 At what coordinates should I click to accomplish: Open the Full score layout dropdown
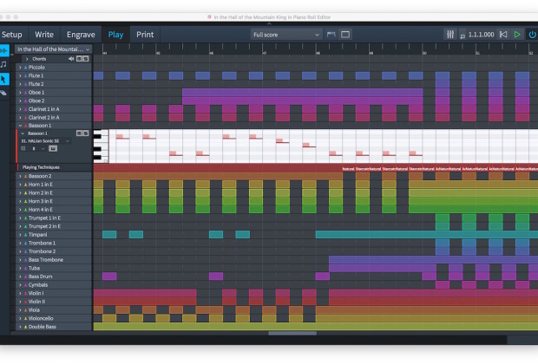click(286, 35)
